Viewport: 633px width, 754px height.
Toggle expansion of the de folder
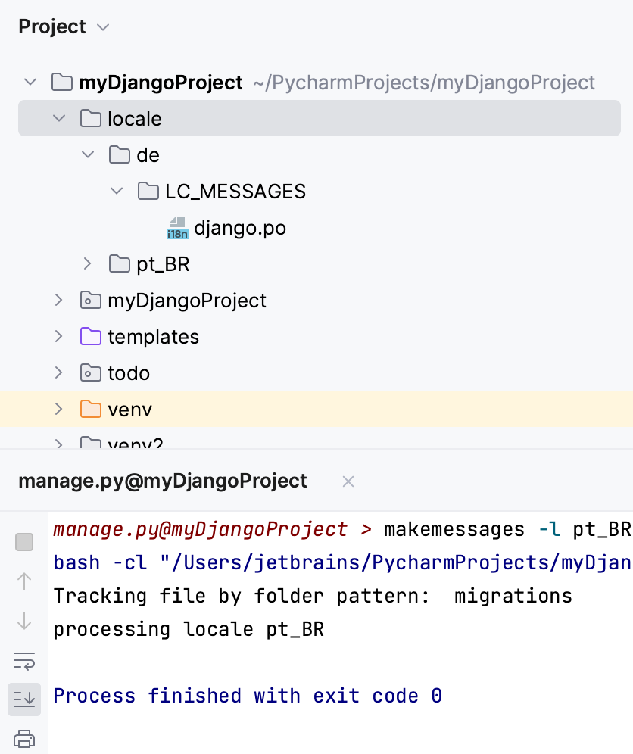(87, 154)
